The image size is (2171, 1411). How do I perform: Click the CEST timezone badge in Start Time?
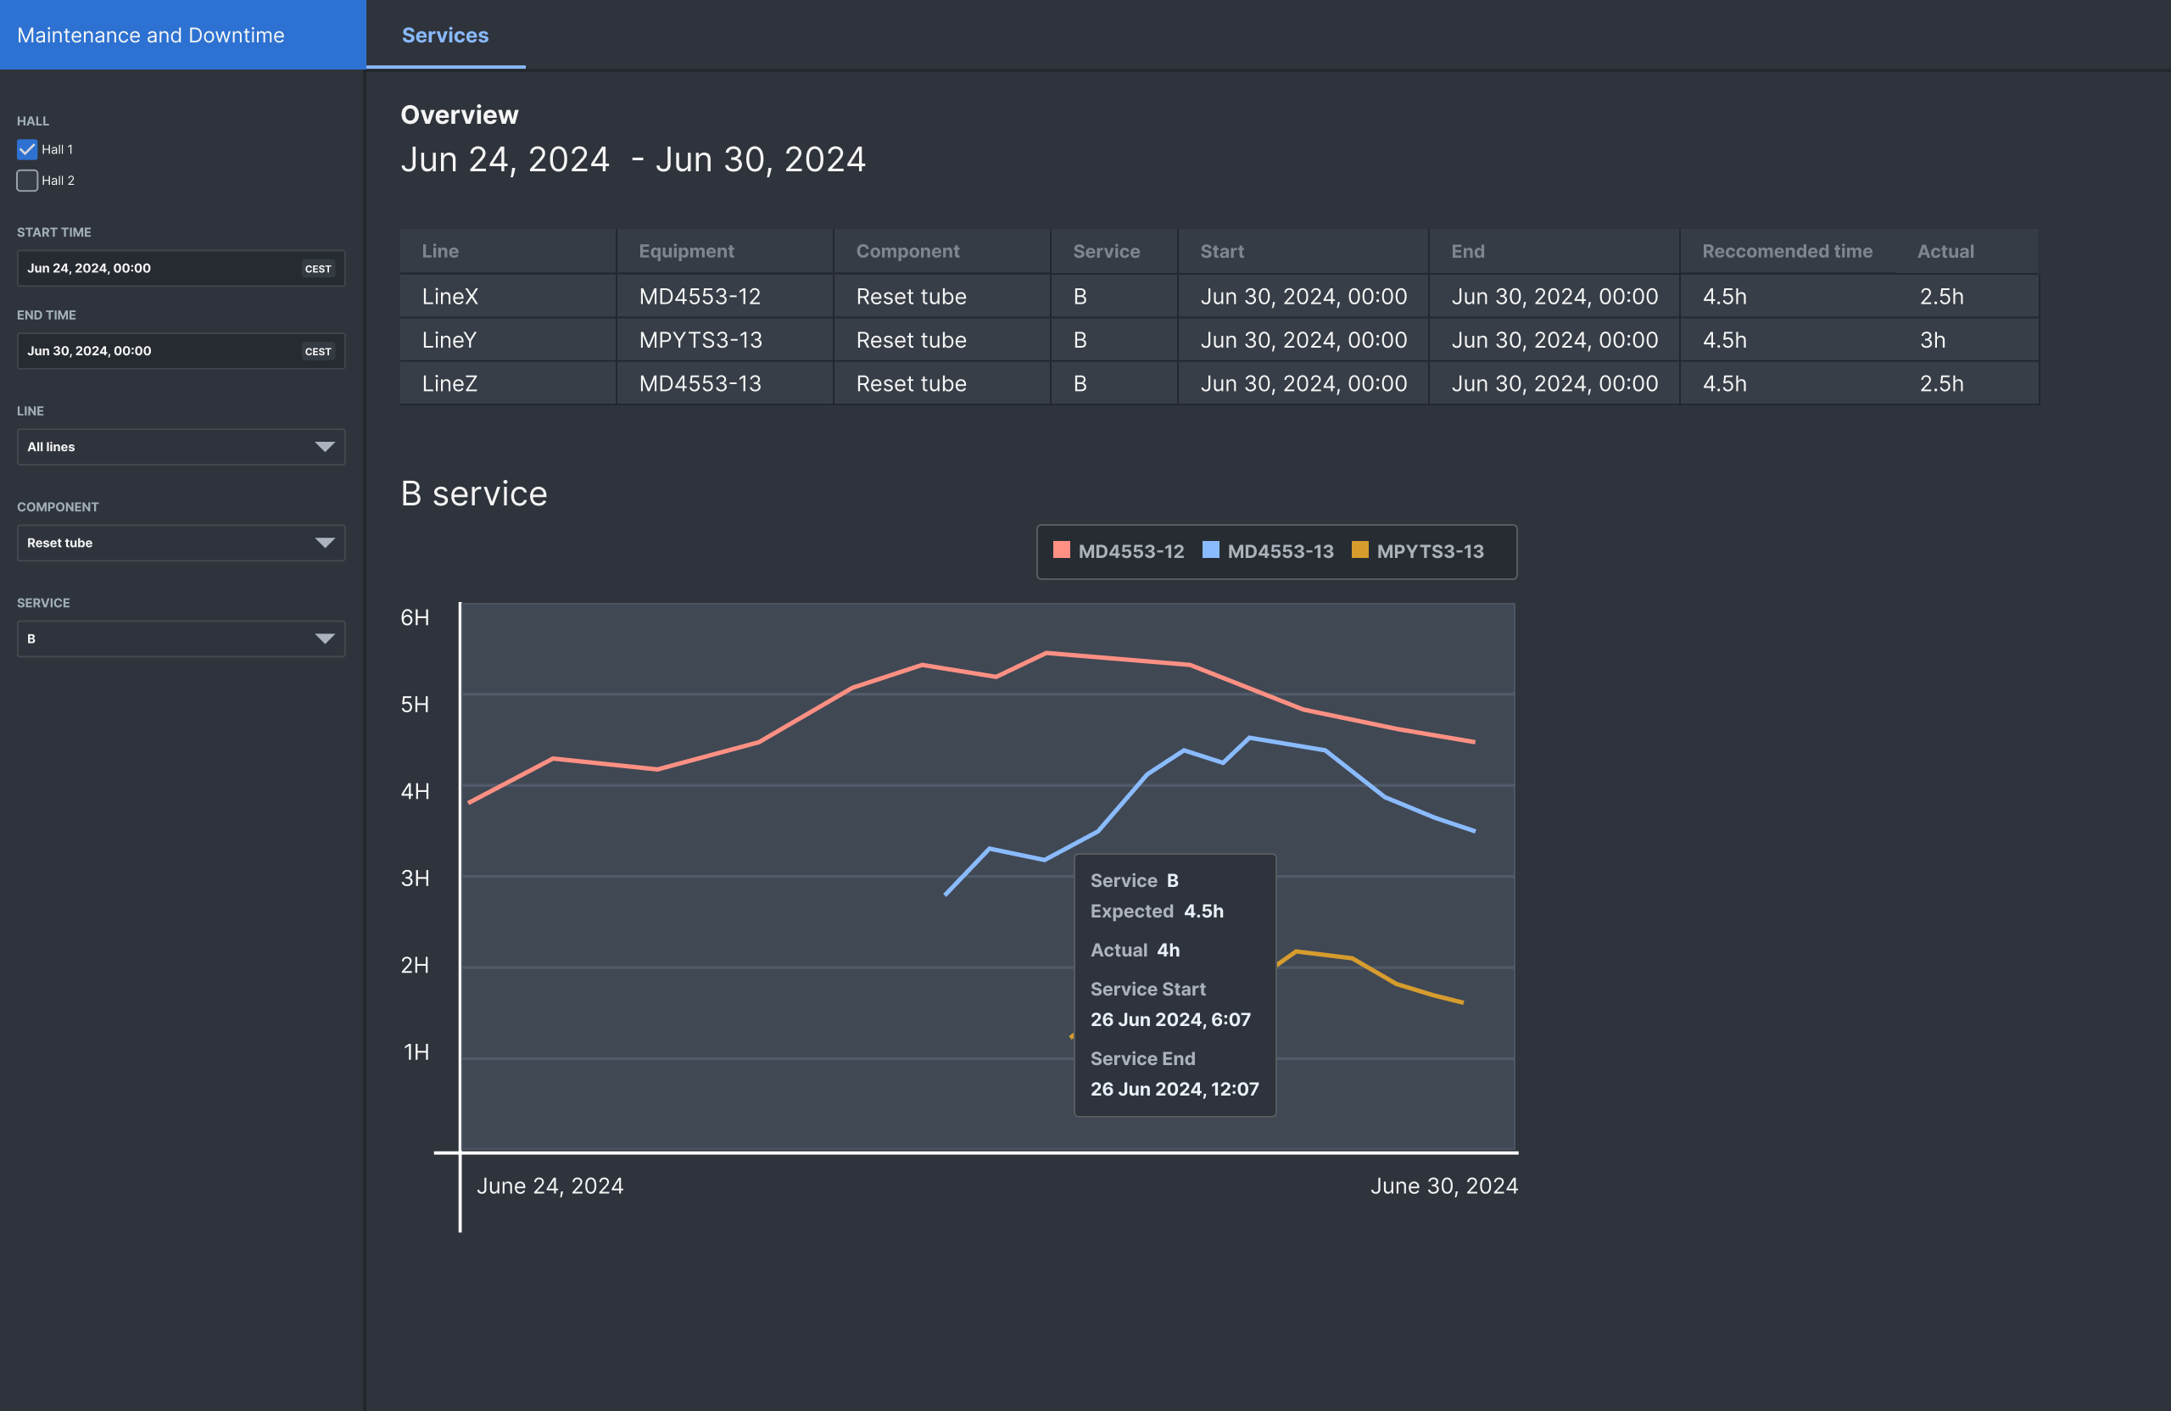318,269
